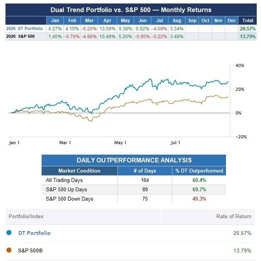This screenshot has width=261, height=261.
Task: Click the orange S&P 500 legend dot
Action: [x=9, y=250]
